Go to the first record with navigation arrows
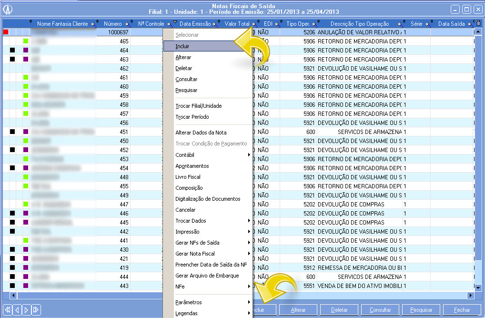 (8, 310)
